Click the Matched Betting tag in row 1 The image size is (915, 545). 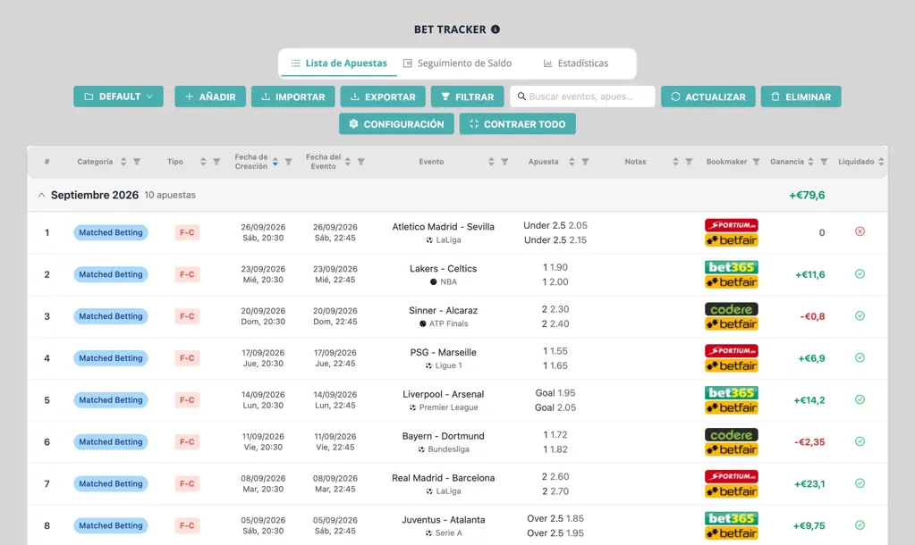pyautogui.click(x=111, y=232)
